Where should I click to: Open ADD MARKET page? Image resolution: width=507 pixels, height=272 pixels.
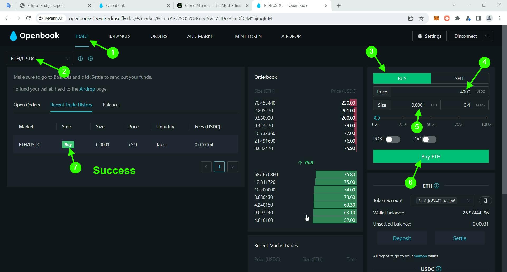click(x=201, y=36)
